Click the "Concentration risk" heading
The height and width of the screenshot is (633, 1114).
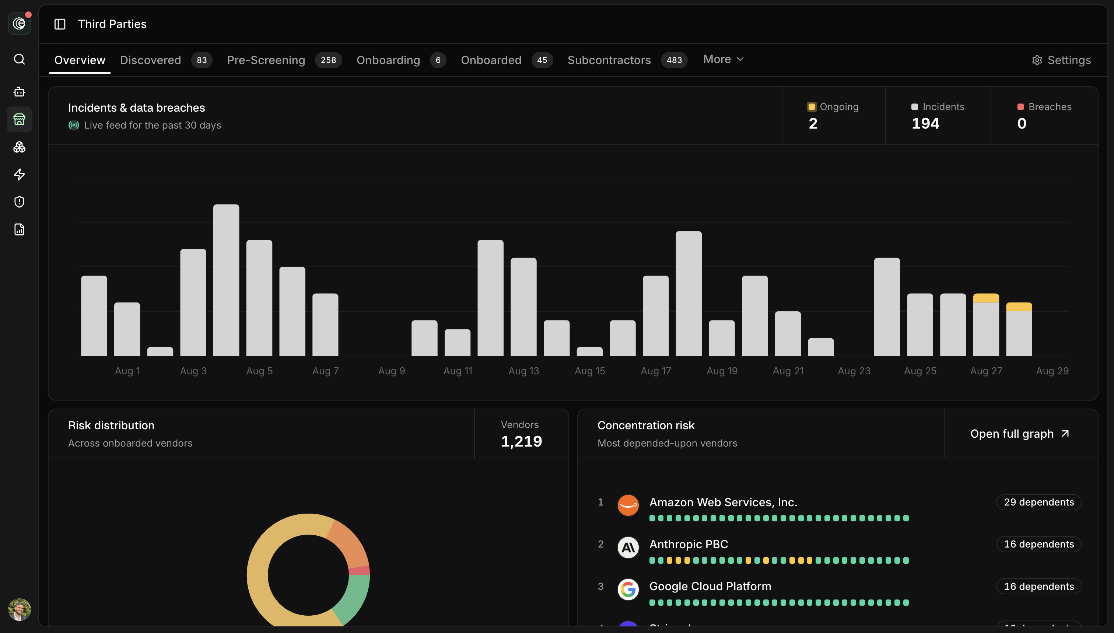(646, 426)
